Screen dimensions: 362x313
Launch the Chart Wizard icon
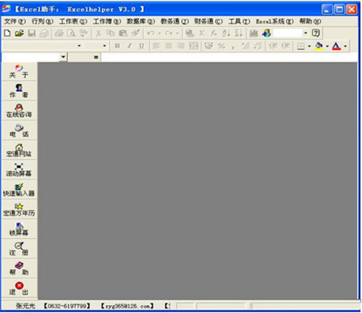tap(253, 33)
